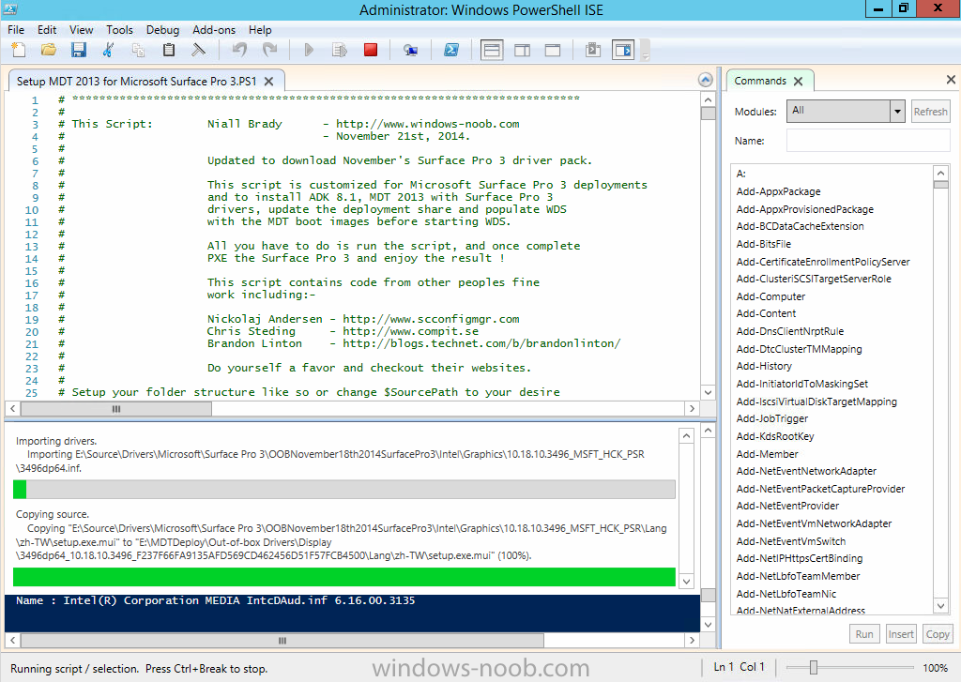Image resolution: width=961 pixels, height=682 pixels.
Task: Click the New script toolbar icon
Action: 19,50
